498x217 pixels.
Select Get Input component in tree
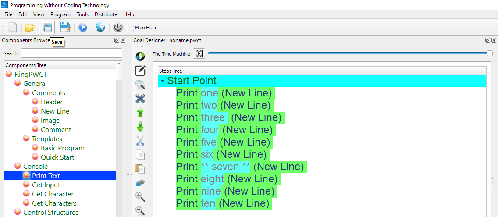pyautogui.click(x=46, y=185)
